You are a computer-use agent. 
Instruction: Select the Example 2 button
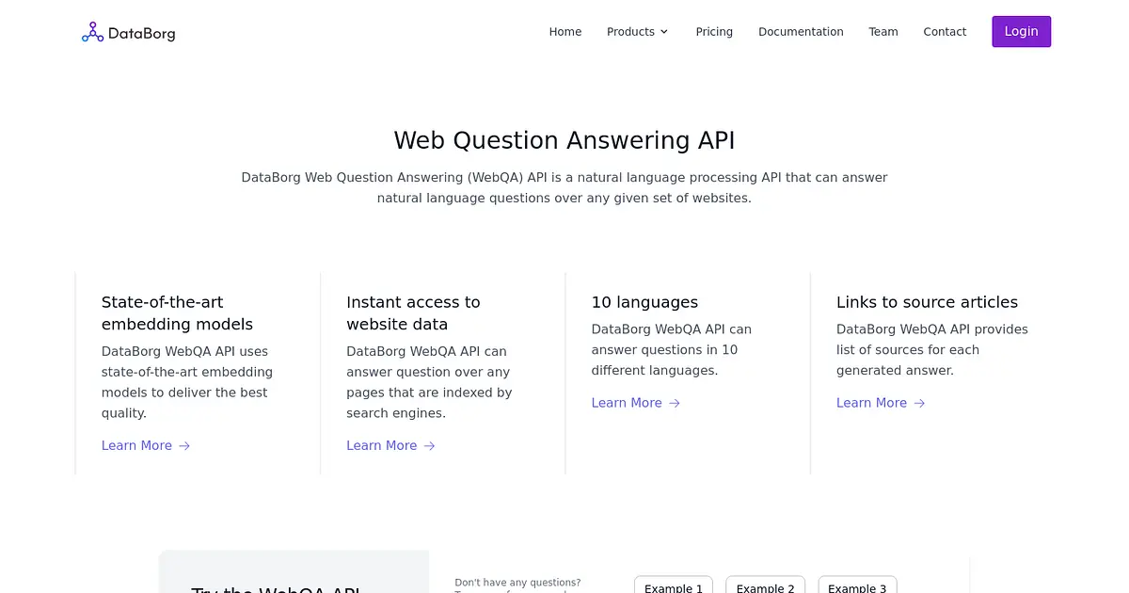[x=765, y=585]
